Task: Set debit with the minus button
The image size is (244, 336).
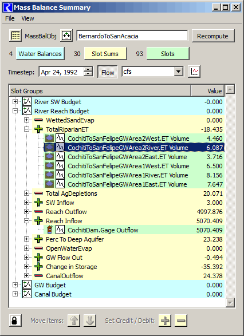Action: [181, 321]
